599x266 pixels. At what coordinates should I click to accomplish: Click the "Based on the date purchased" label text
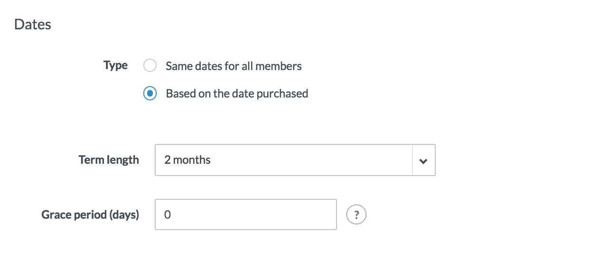237,94
